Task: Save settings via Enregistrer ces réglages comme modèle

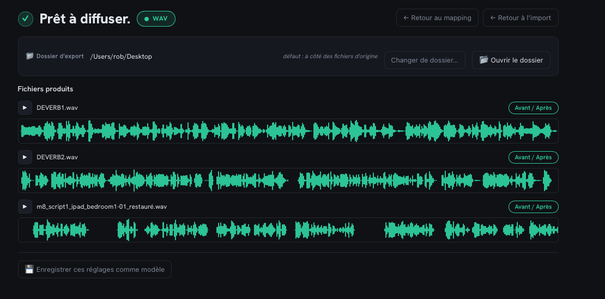Action: click(94, 269)
